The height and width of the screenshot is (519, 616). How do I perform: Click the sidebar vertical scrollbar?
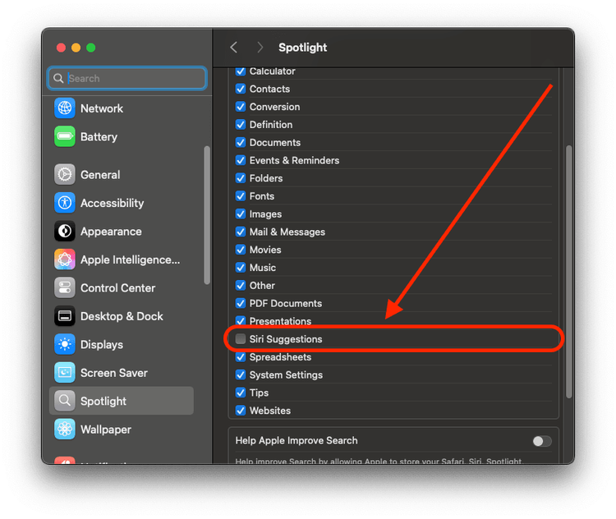207,215
